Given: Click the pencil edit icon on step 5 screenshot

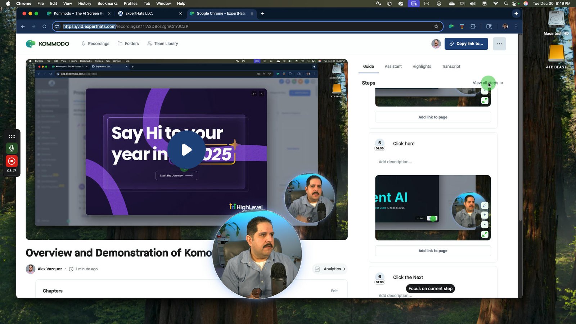Looking at the screenshot, I should pos(485,206).
